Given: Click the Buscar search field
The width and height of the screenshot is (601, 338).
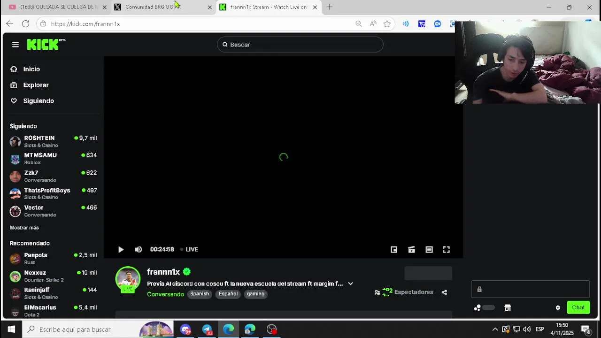Looking at the screenshot, I should click(300, 45).
